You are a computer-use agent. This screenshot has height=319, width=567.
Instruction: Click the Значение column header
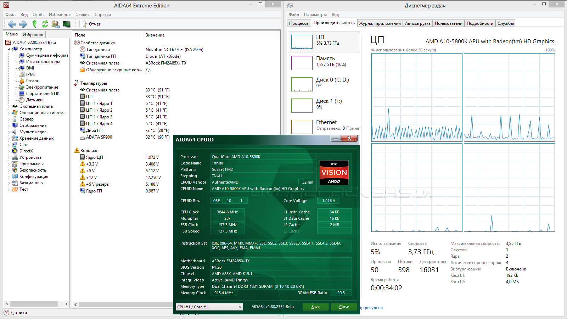point(212,35)
